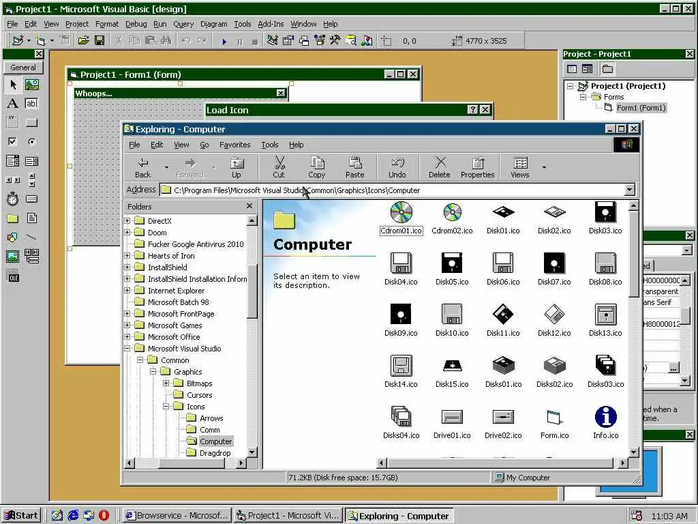The image size is (698, 524).
Task: Click the Windows Start button
Action: 21,516
